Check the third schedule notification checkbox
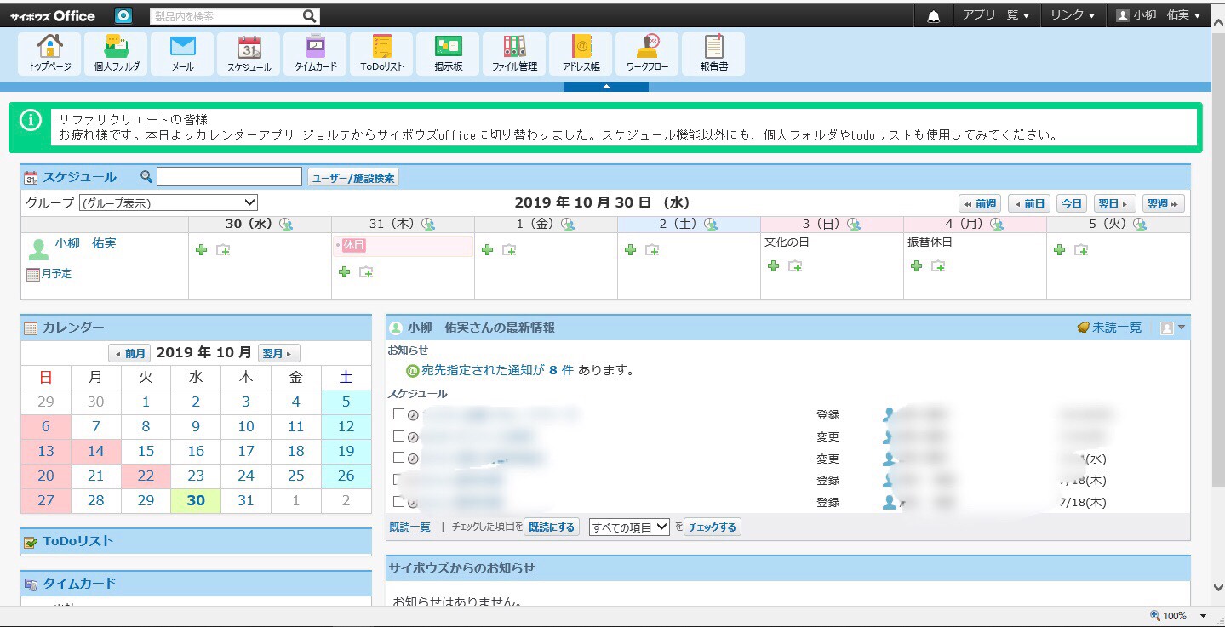The width and height of the screenshot is (1225, 627). (x=398, y=458)
